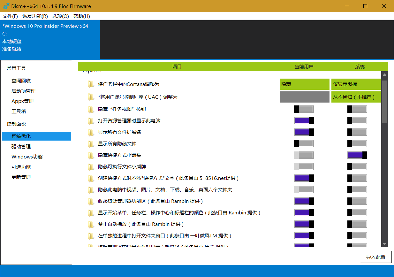
Task: Click the 显示所有隐藏文件 label
Action: 117,144
